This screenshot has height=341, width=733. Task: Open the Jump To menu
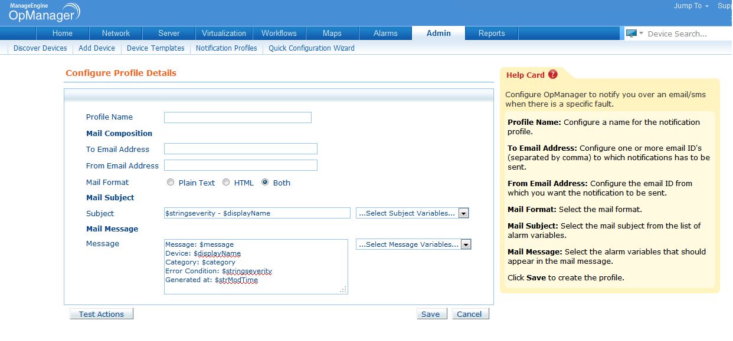[691, 6]
